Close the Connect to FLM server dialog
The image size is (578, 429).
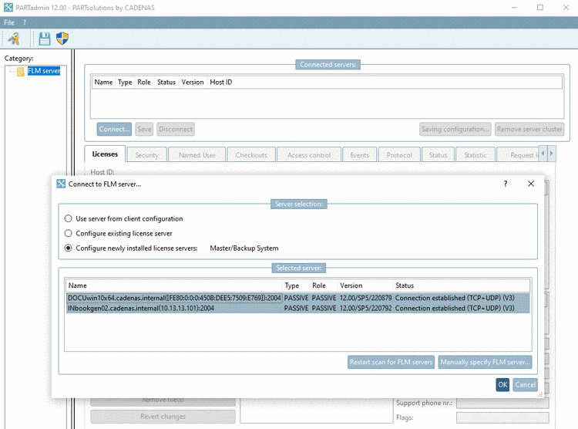pyautogui.click(x=531, y=184)
